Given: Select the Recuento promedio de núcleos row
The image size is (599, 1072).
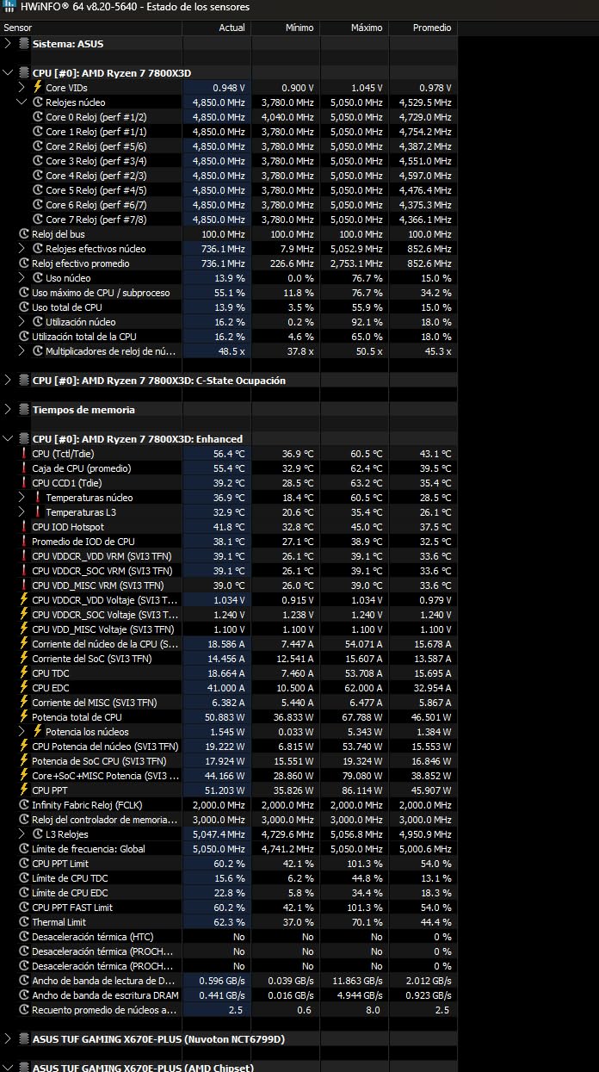Looking at the screenshot, I should pos(229,1009).
